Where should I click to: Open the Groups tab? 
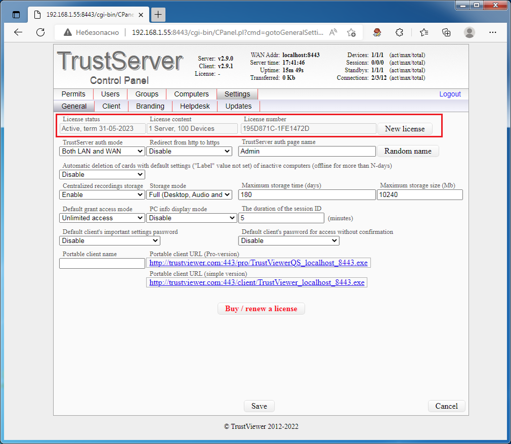coord(147,94)
